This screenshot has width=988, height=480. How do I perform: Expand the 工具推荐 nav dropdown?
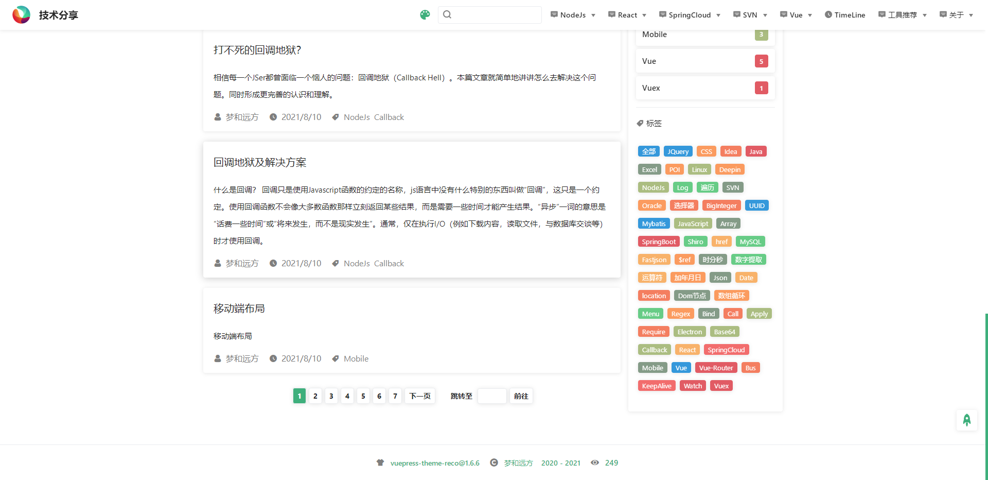tap(903, 15)
